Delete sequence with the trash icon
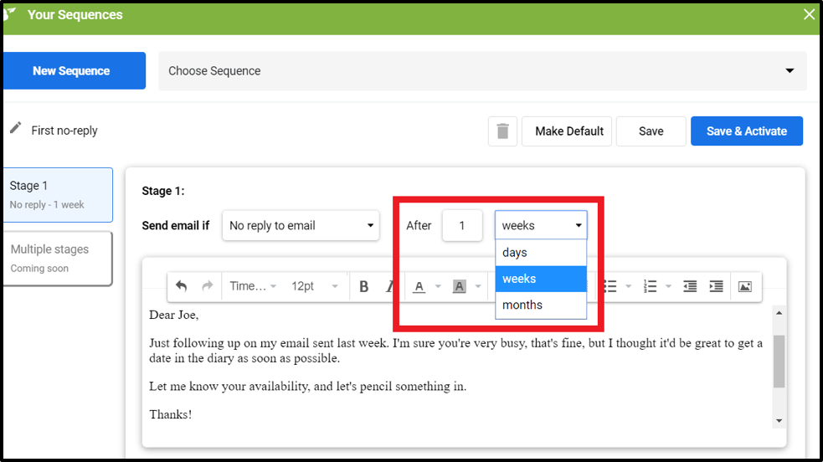The width and height of the screenshot is (823, 462). point(502,131)
